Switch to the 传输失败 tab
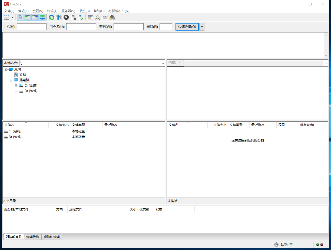The width and height of the screenshot is (331, 250). (x=32, y=237)
